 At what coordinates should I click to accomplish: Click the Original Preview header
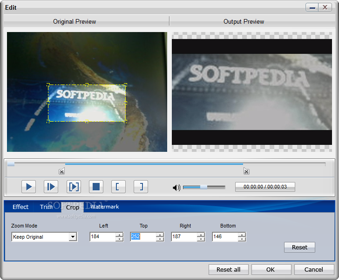(75, 21)
